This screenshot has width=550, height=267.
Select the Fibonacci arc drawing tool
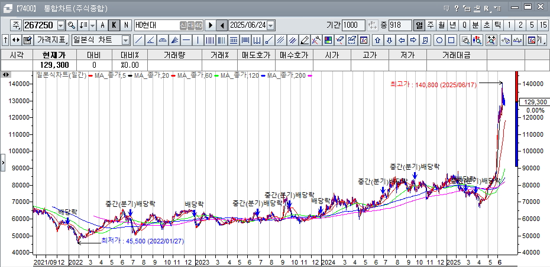click(163, 40)
